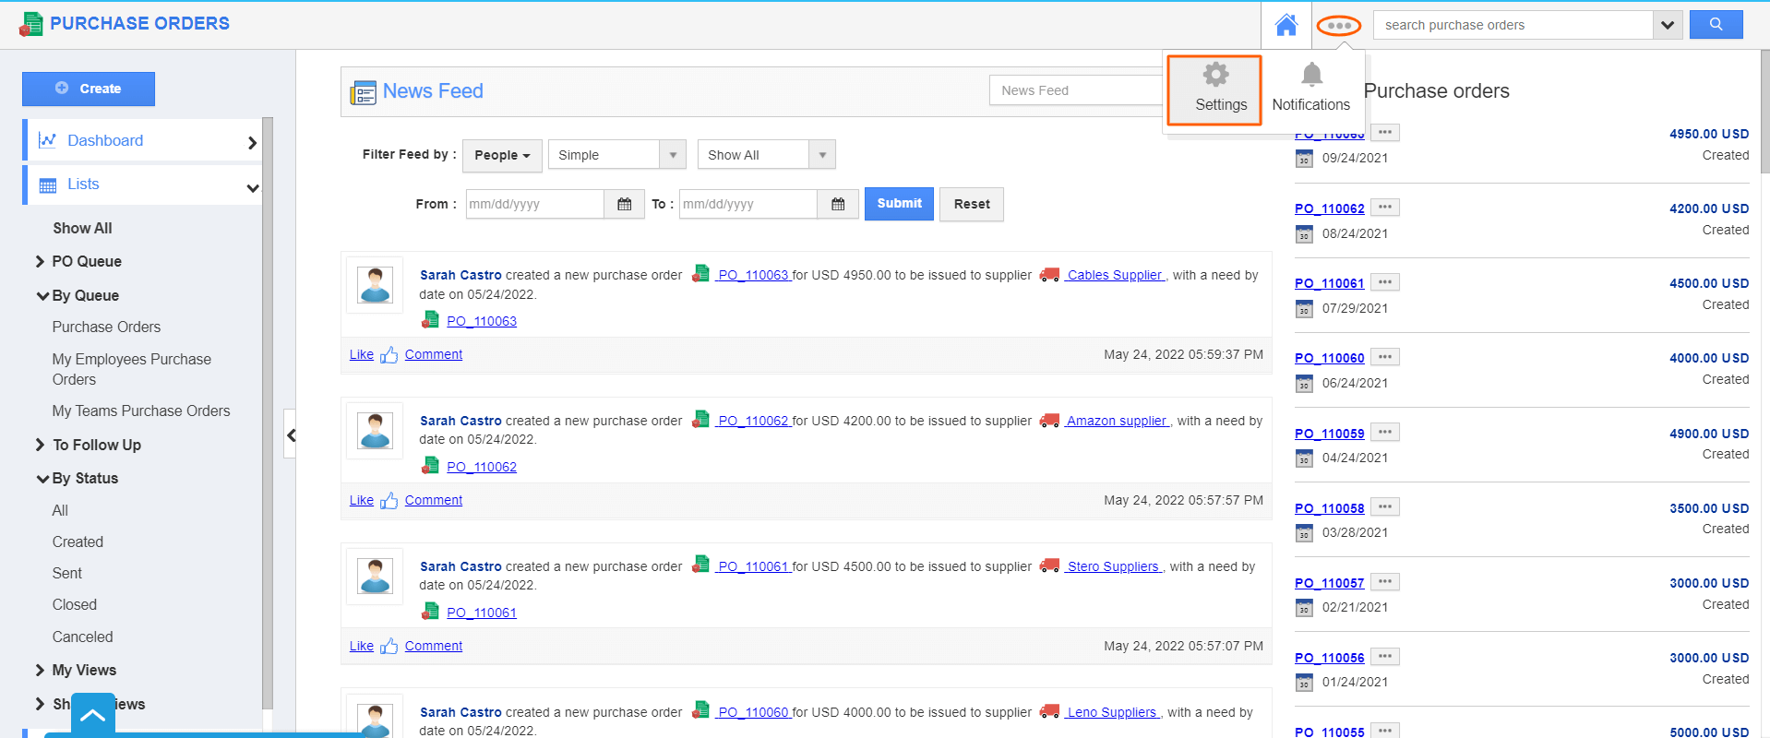
Task: Select Dashboard in the left menu
Action: [x=105, y=141]
